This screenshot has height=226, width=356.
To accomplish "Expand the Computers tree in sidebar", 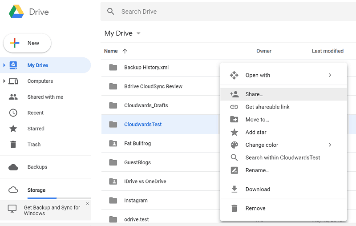I will pos(4,81).
